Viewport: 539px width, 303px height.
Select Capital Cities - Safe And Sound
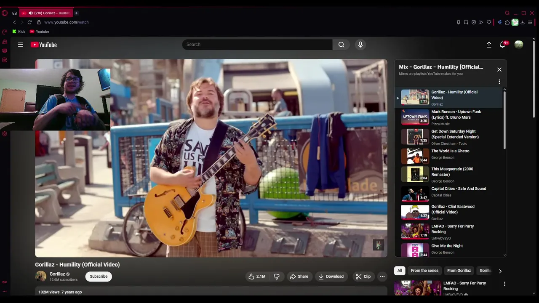(448, 194)
